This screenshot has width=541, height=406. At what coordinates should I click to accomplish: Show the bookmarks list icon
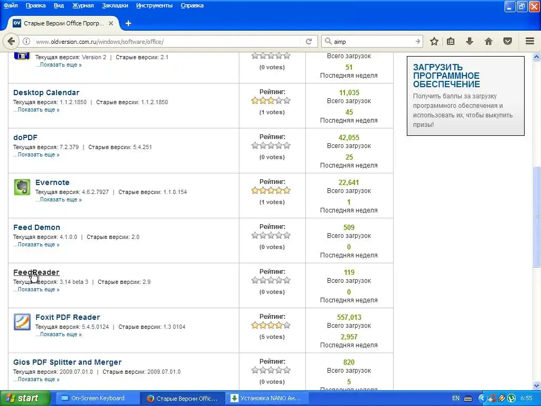point(451,41)
